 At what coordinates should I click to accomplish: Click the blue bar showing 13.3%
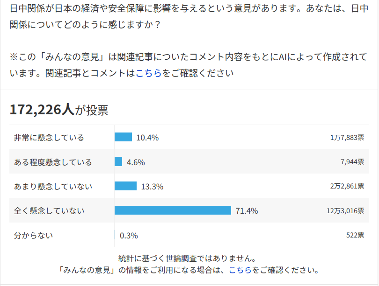point(125,186)
